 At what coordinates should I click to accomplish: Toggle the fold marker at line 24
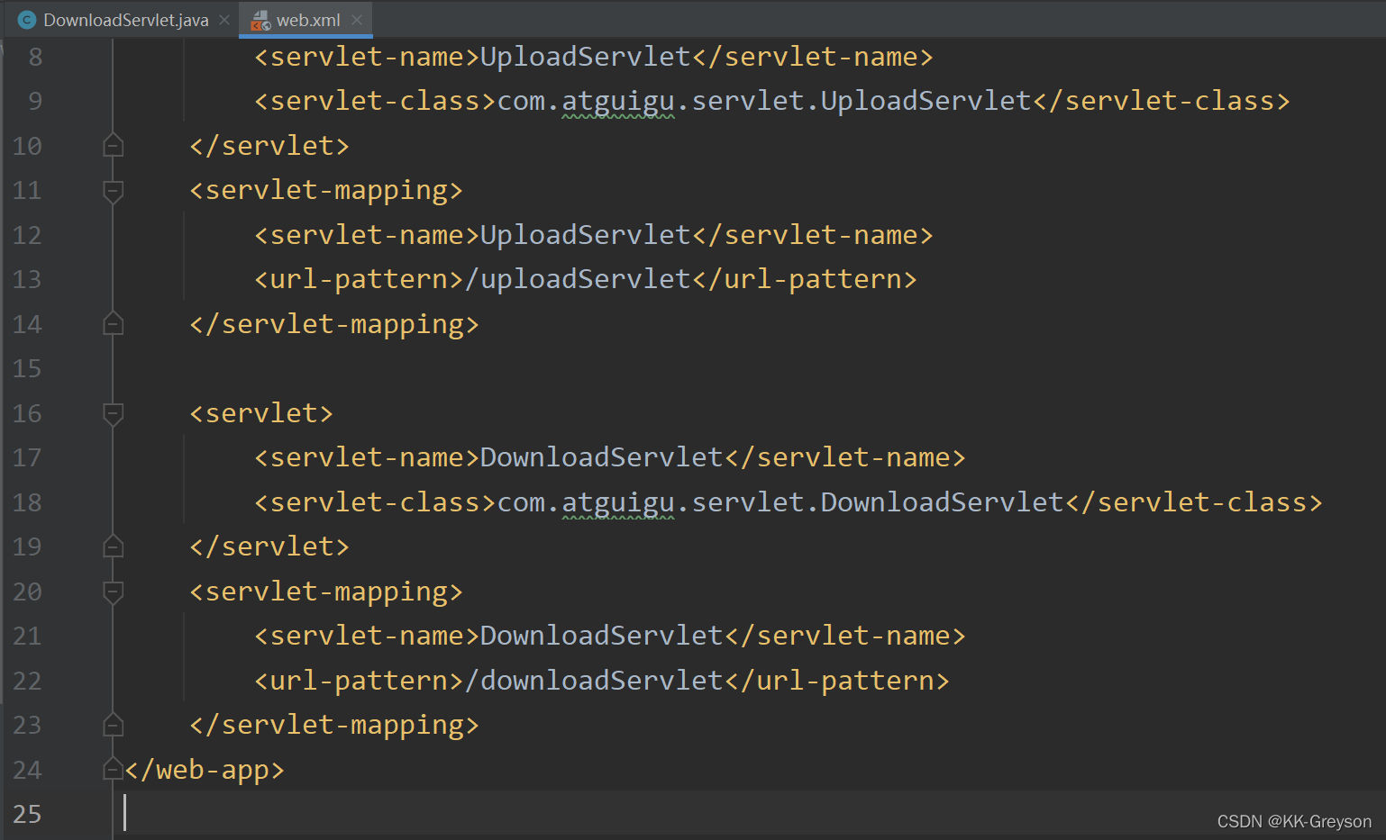click(113, 769)
